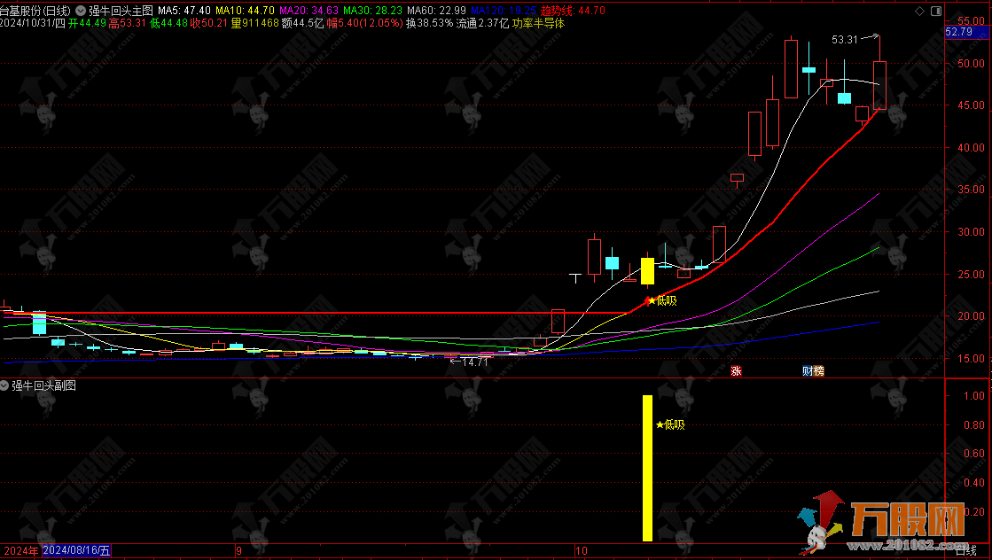Click the float shares 流通2.37亿
Image resolution: width=992 pixels, height=560 pixels.
483,23
